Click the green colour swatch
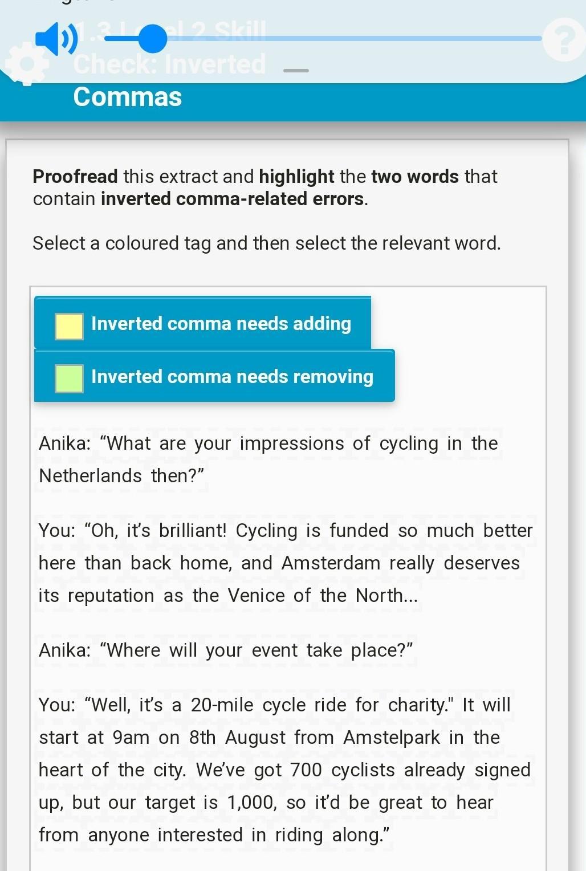This screenshot has height=871, width=586. coord(69,378)
